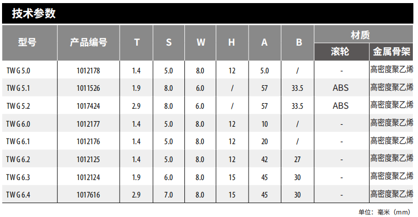418x217 pixels.
Task: Click the H column header
Action: (232, 43)
